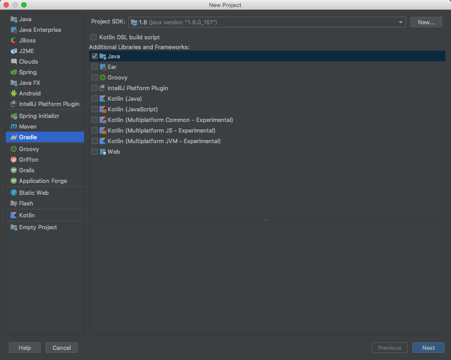Click the Spring leaf icon in sidebar
This screenshot has width=451, height=360.
click(14, 72)
